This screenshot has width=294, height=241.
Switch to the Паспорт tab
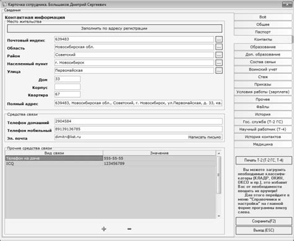(263, 32)
